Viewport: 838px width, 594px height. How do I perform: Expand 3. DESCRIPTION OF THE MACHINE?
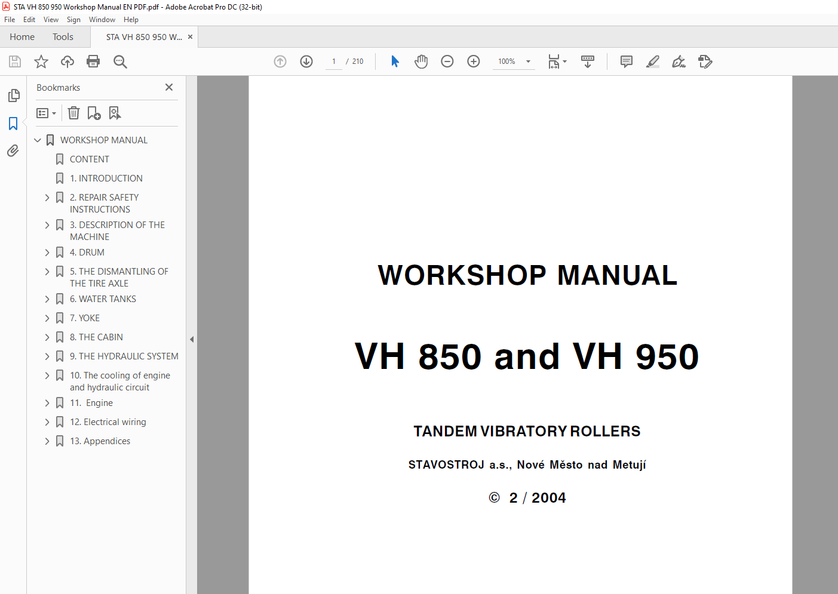(x=47, y=225)
